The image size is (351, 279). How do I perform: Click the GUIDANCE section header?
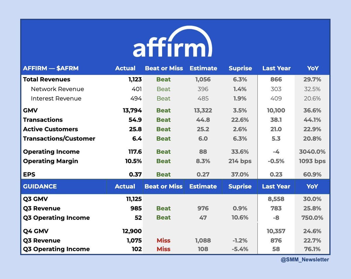pyautogui.click(x=40, y=186)
